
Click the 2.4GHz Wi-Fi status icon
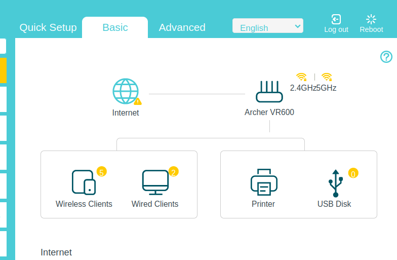(301, 77)
